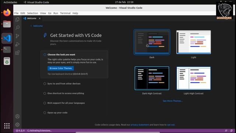Open the Edit menu
The width and height of the screenshot is (236, 133).
point(23,13)
